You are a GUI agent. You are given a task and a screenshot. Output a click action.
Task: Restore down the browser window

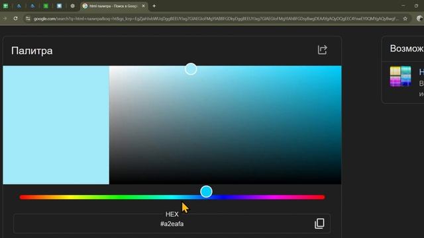tap(416, 6)
